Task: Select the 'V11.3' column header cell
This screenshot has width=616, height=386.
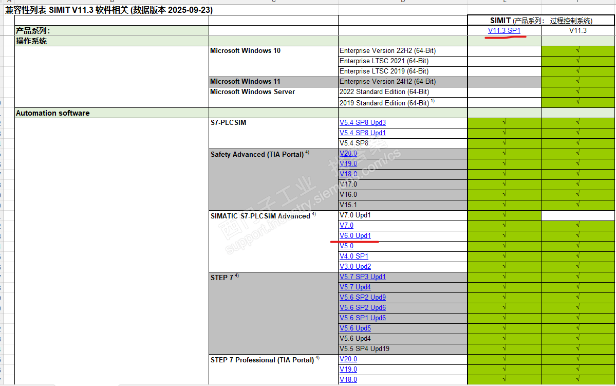Action: (x=578, y=31)
